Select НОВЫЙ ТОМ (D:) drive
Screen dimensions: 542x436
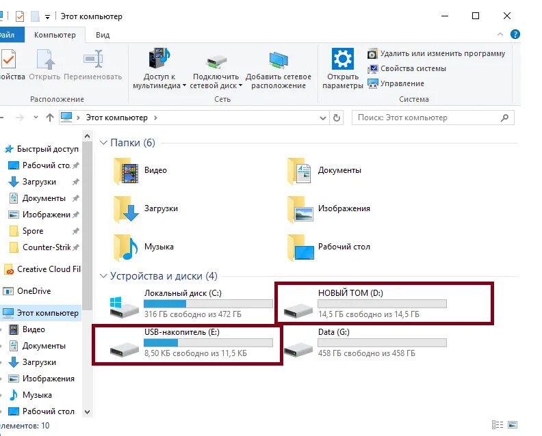[x=365, y=304]
